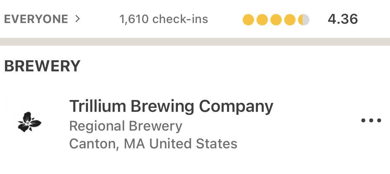This screenshot has width=390, height=174.
Task: Tap the word Company in the brewery name
Action: [236, 106]
